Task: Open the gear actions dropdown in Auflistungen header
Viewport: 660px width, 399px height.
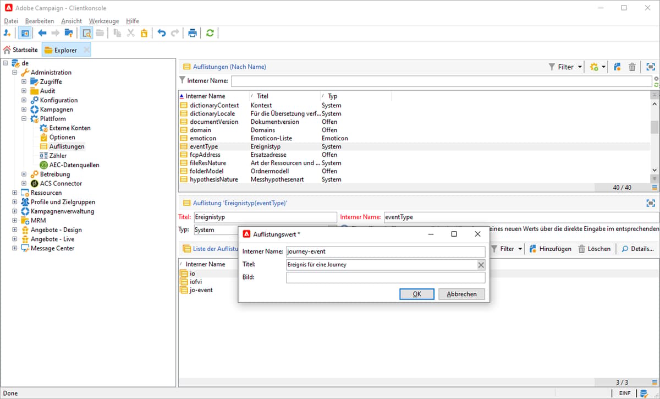Action: (597, 67)
